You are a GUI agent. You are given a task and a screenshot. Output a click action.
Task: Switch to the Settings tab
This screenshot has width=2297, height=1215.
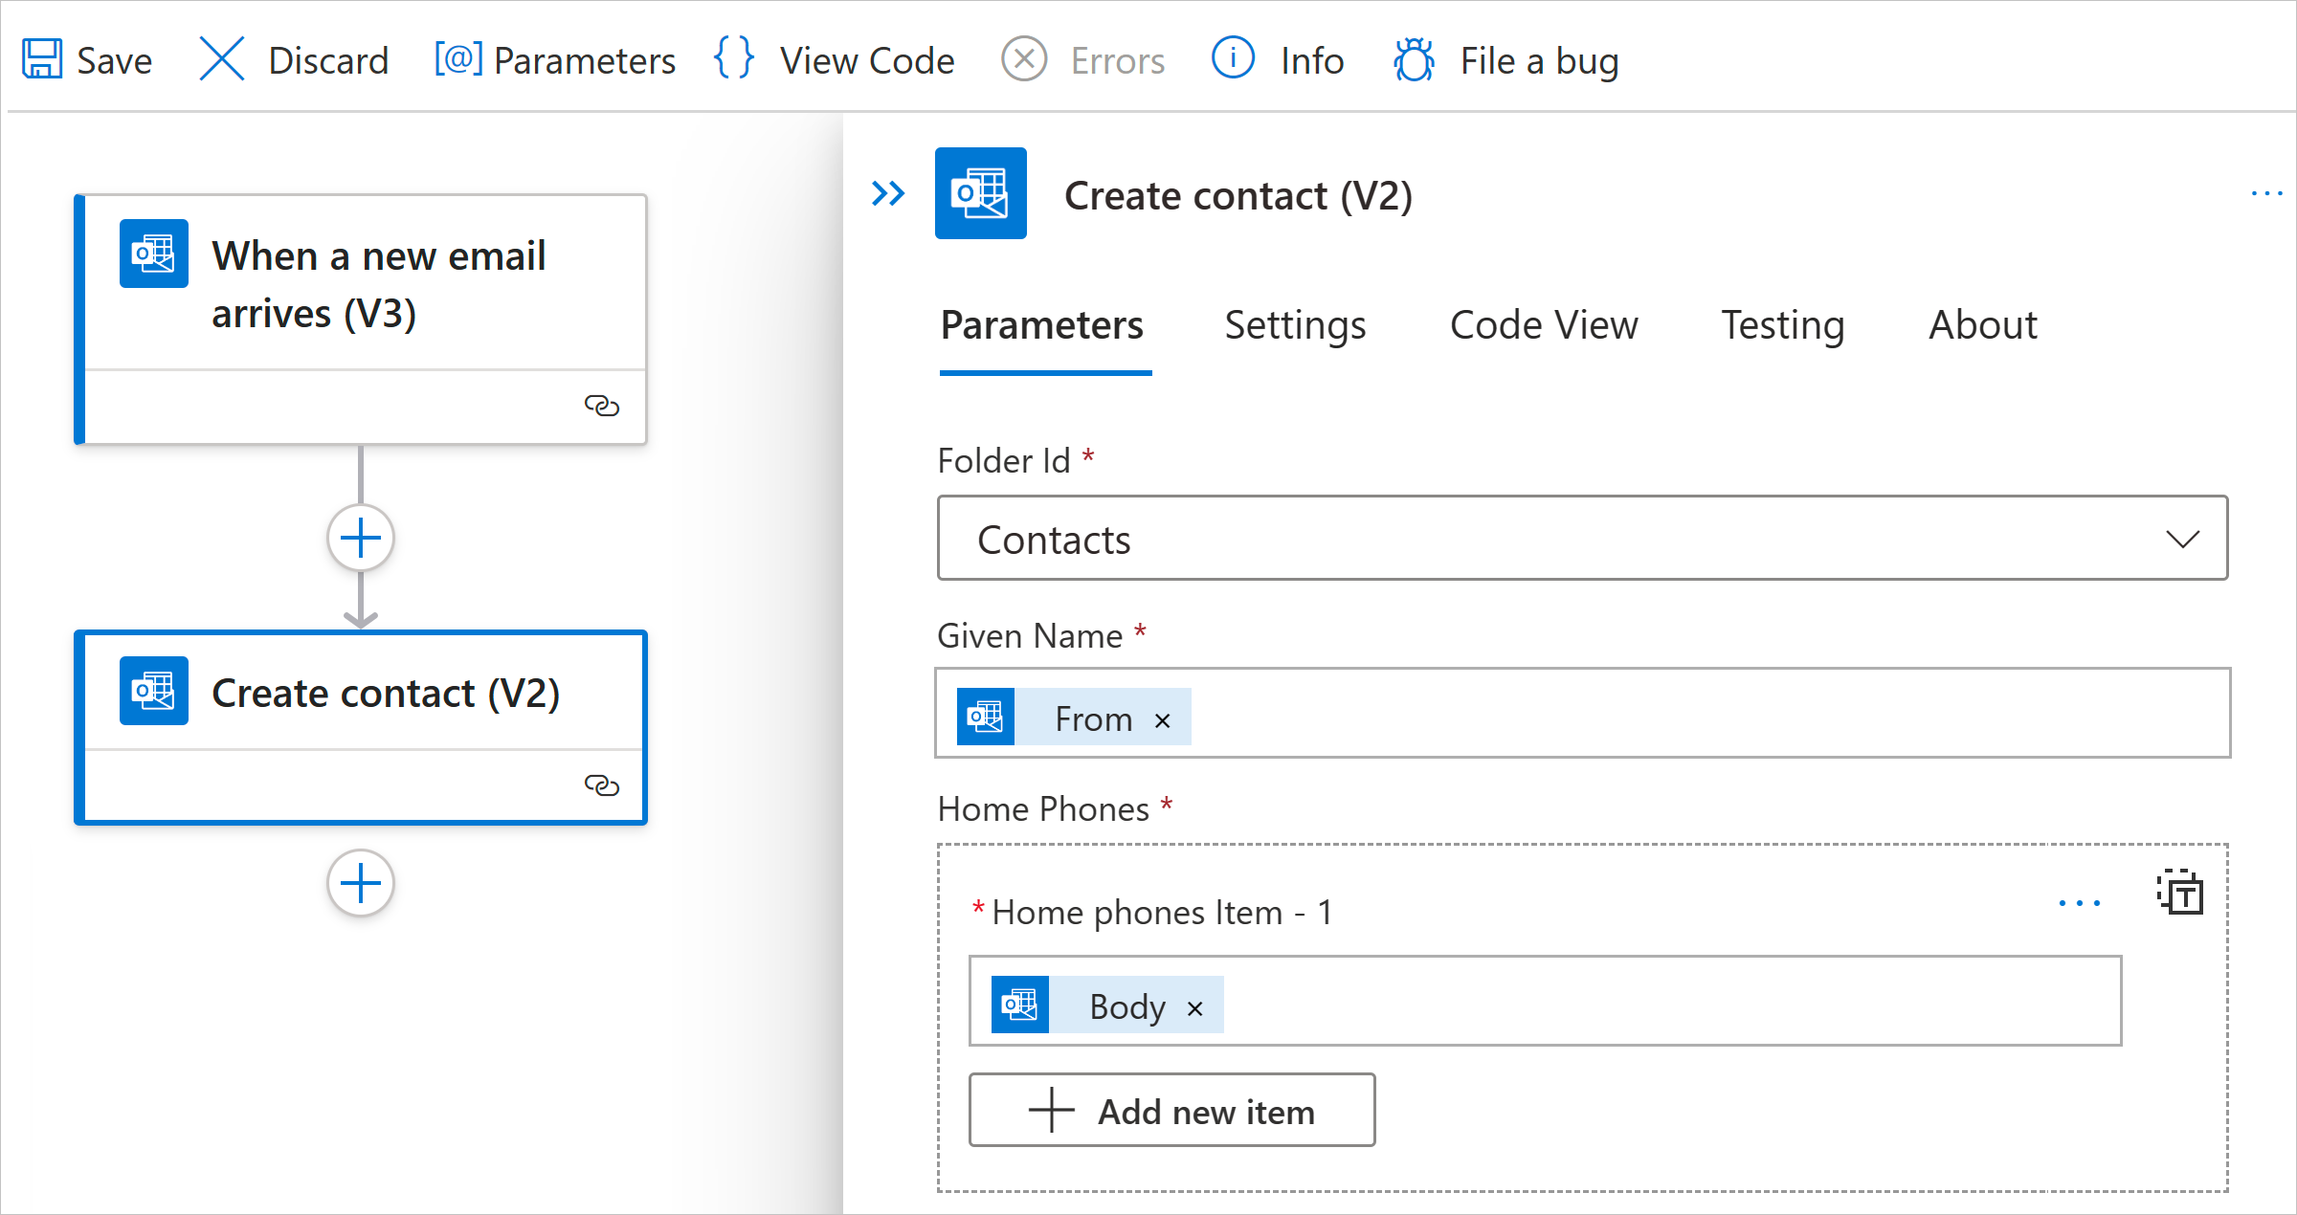click(1294, 325)
